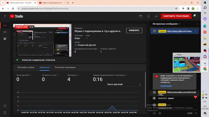Click the РУС language indicator in tray

click(x=205, y=101)
